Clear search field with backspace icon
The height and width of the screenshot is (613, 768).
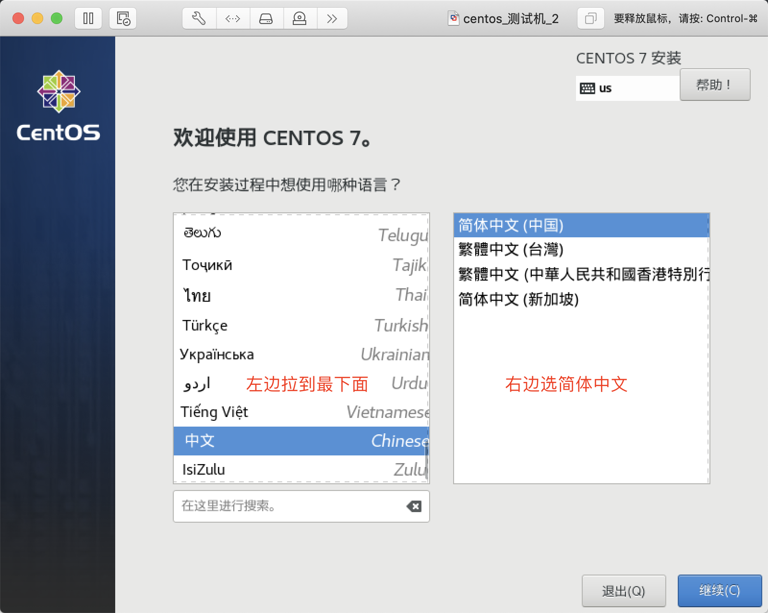click(x=414, y=506)
